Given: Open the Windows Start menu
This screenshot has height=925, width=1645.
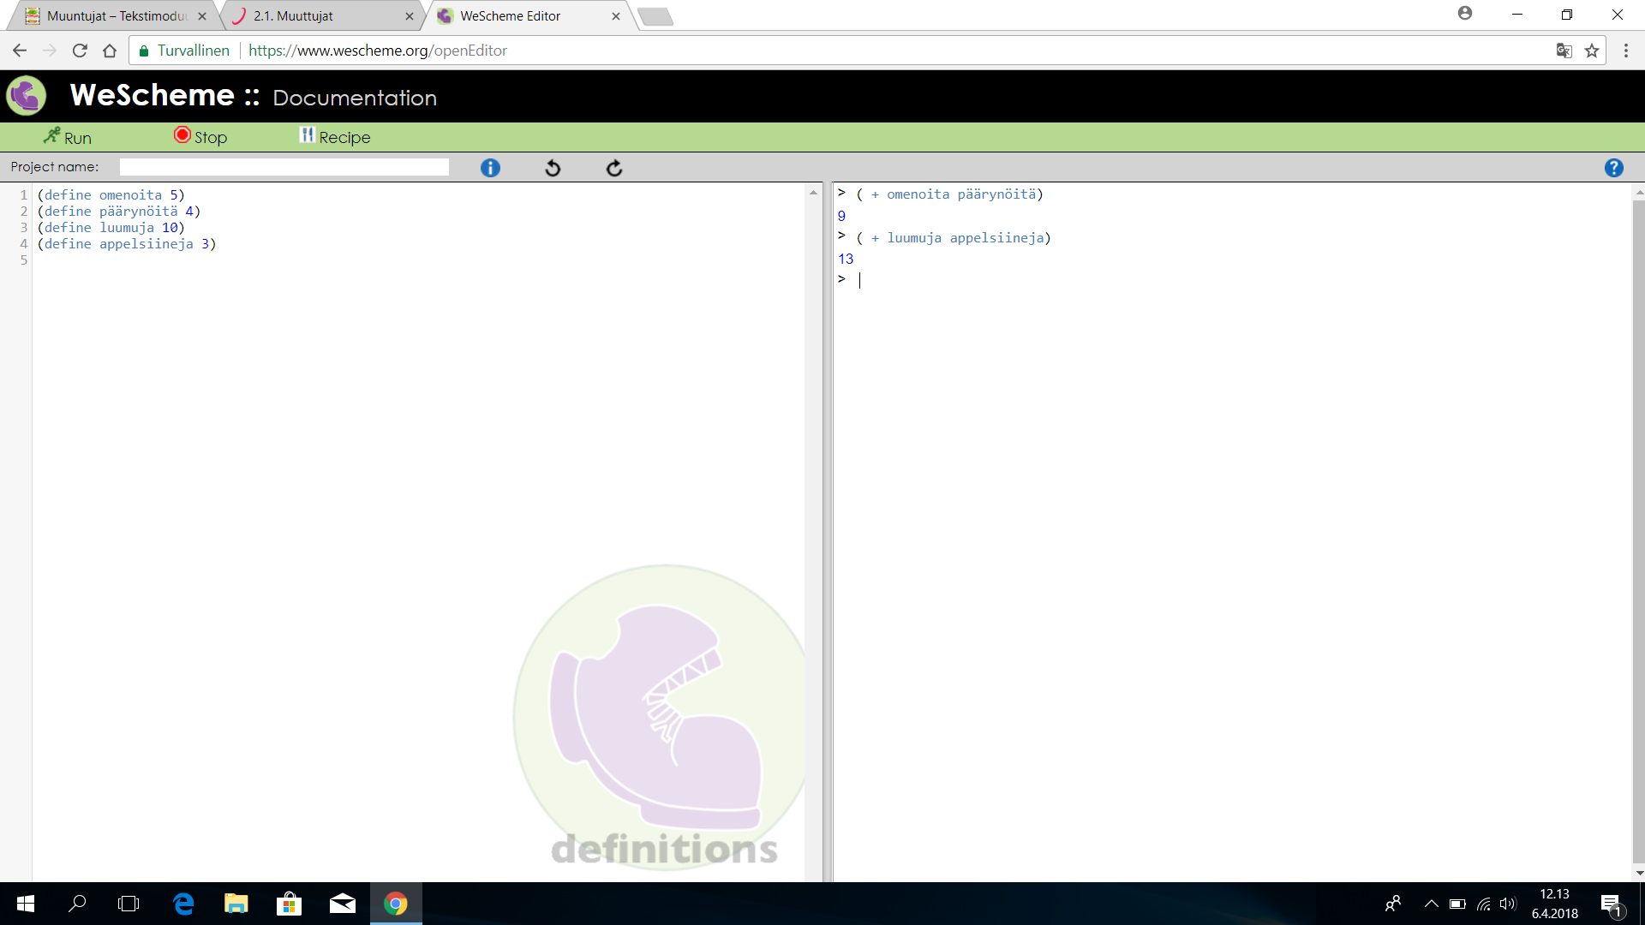Looking at the screenshot, I should coord(26,904).
